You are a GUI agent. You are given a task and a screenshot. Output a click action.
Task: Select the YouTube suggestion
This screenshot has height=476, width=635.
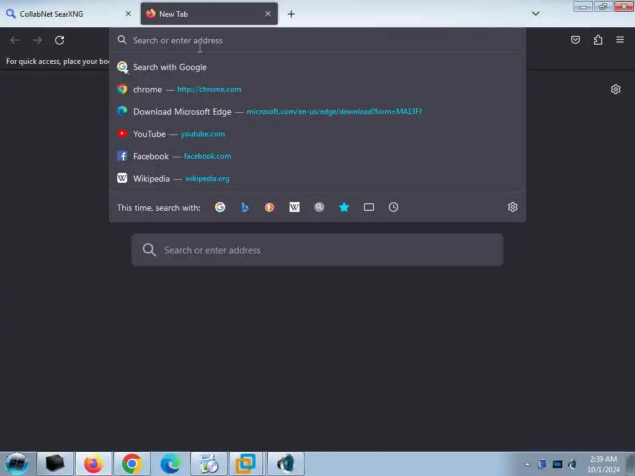[x=317, y=134]
